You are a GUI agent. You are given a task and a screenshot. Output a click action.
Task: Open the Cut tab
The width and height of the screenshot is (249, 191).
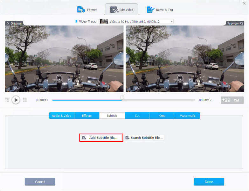click(137, 116)
